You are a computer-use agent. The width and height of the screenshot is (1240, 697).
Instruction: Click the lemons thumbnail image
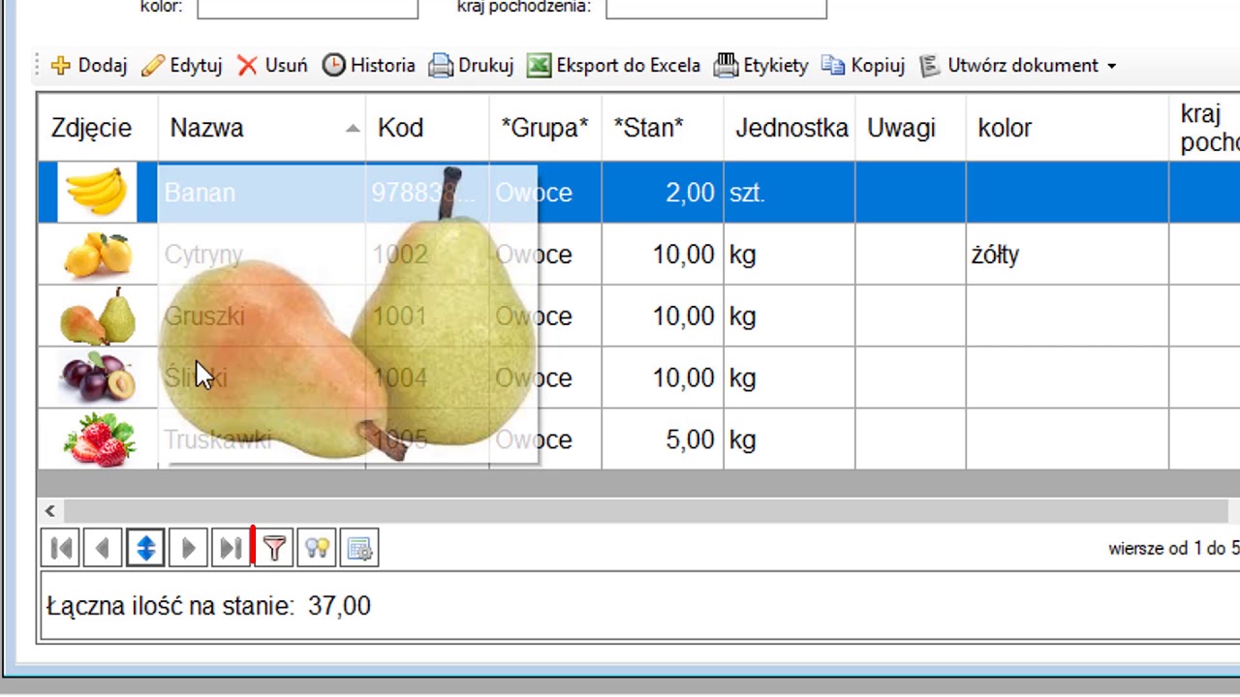[98, 255]
